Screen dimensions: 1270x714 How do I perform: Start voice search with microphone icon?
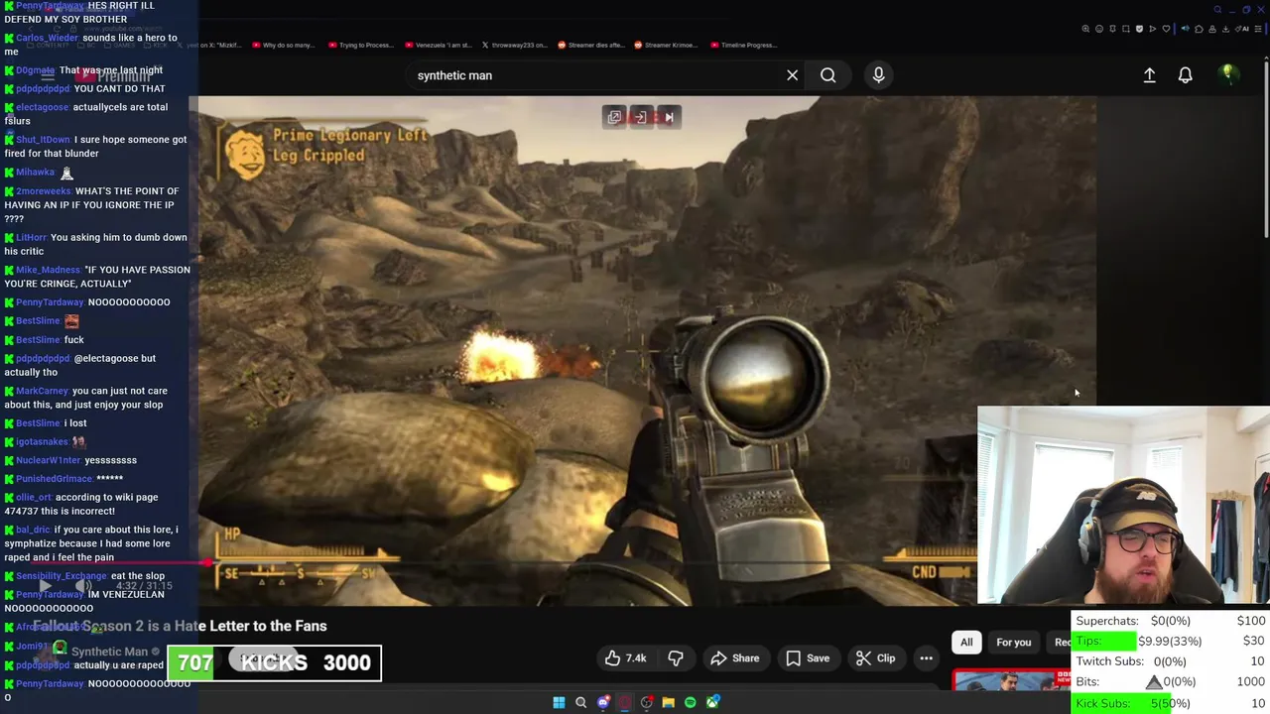[878, 75]
